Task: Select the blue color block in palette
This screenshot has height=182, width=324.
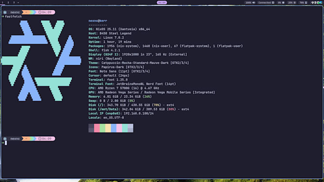Action: pyautogui.click(x=114, y=128)
